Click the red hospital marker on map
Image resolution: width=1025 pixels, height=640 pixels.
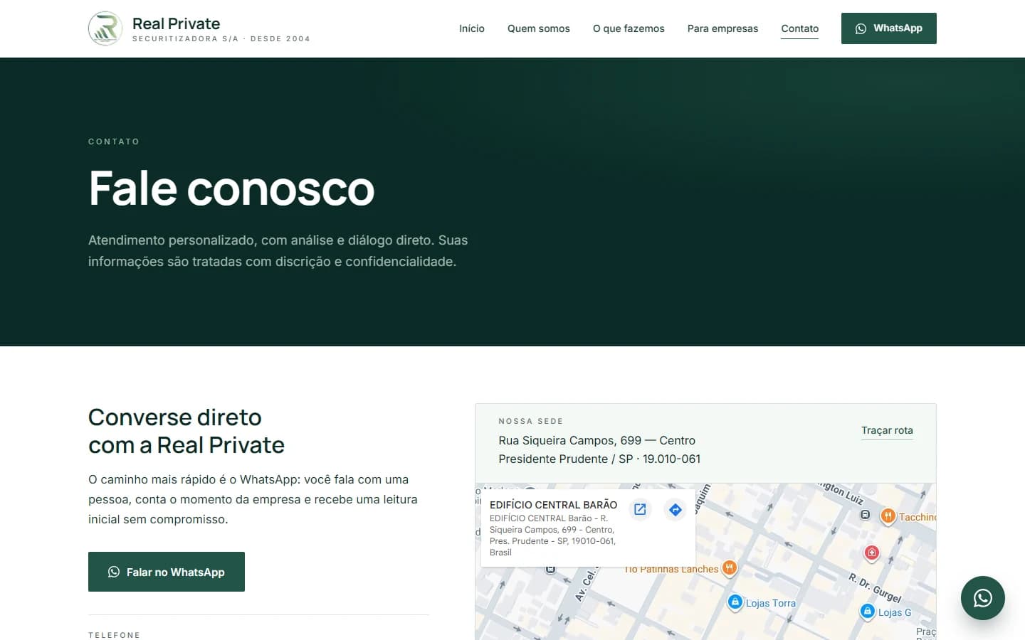pos(871,553)
